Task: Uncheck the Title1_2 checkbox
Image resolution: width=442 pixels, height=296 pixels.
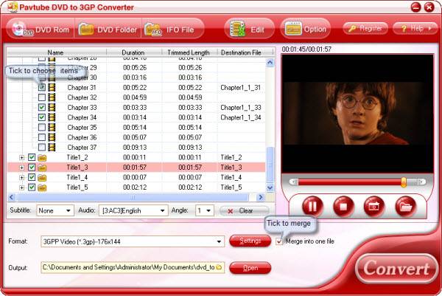Action: click(32, 158)
